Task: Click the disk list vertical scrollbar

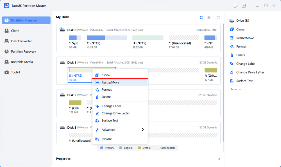Action: (x=223, y=84)
